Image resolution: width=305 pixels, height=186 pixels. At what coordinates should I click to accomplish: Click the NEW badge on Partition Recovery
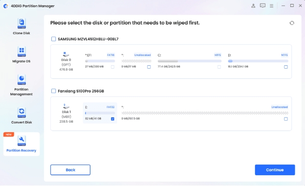pyautogui.click(x=9, y=134)
